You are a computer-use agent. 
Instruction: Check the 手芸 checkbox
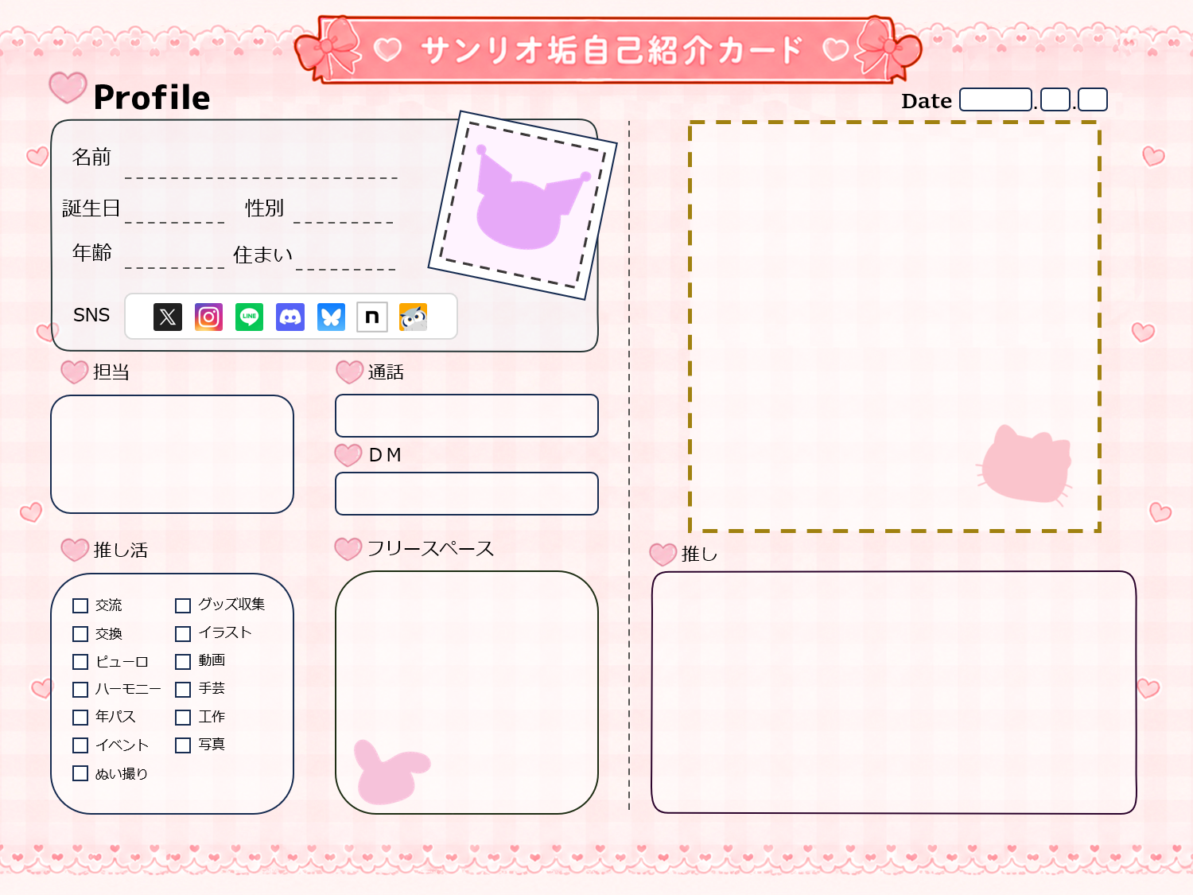[x=183, y=690]
